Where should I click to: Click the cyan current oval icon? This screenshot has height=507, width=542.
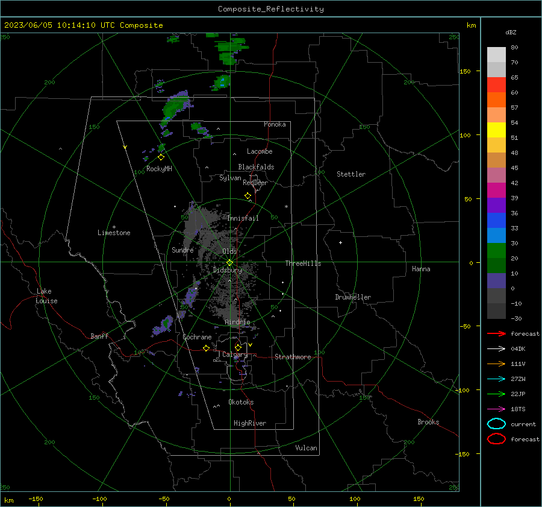(x=496, y=424)
